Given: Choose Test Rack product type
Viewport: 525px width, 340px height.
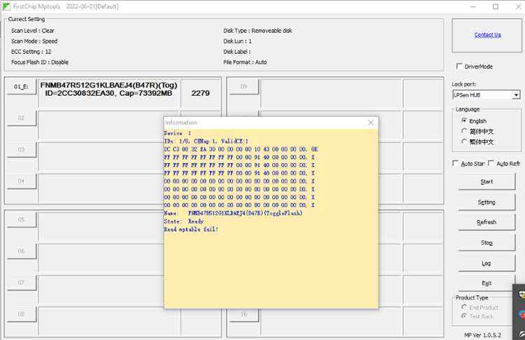Looking at the screenshot, I should tap(464, 316).
